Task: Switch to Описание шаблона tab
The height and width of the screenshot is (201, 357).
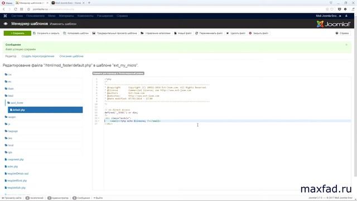Action: tap(71, 56)
